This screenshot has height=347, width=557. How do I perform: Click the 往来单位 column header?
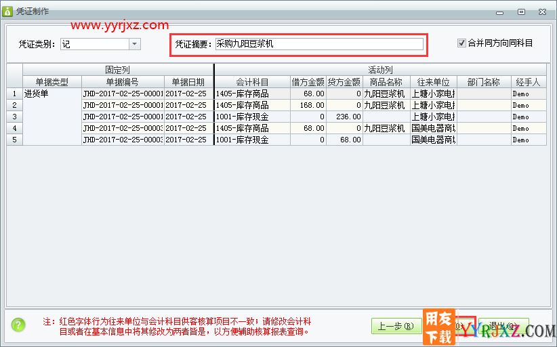click(x=433, y=82)
